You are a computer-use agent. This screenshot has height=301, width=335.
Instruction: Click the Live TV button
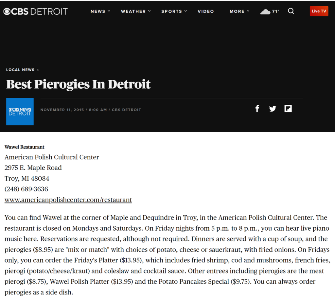click(319, 11)
